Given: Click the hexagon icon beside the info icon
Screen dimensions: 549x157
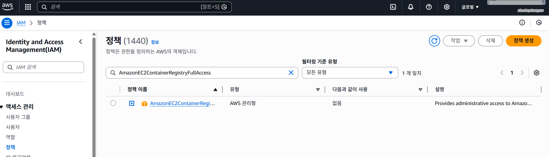Looking at the screenshot, I should pyautogui.click(x=539, y=23).
